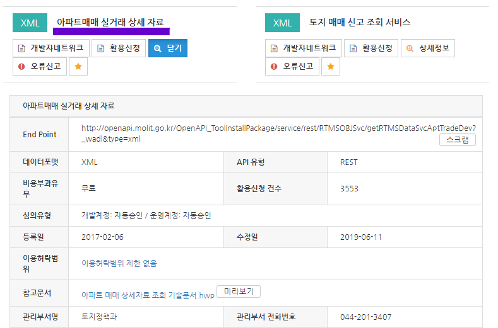Click 오류신고 for 토지 매매 신고 조회 서비스
This screenshot has height=328, width=498.
pyautogui.click(x=292, y=66)
